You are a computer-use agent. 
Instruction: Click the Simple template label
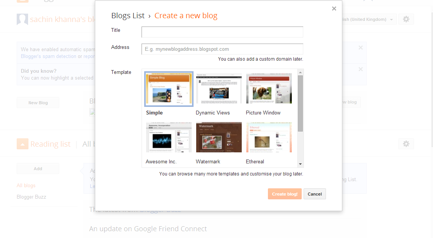154,113
